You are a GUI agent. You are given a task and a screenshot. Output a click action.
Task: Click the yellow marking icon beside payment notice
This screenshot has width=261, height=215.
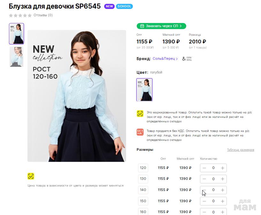[140, 114]
